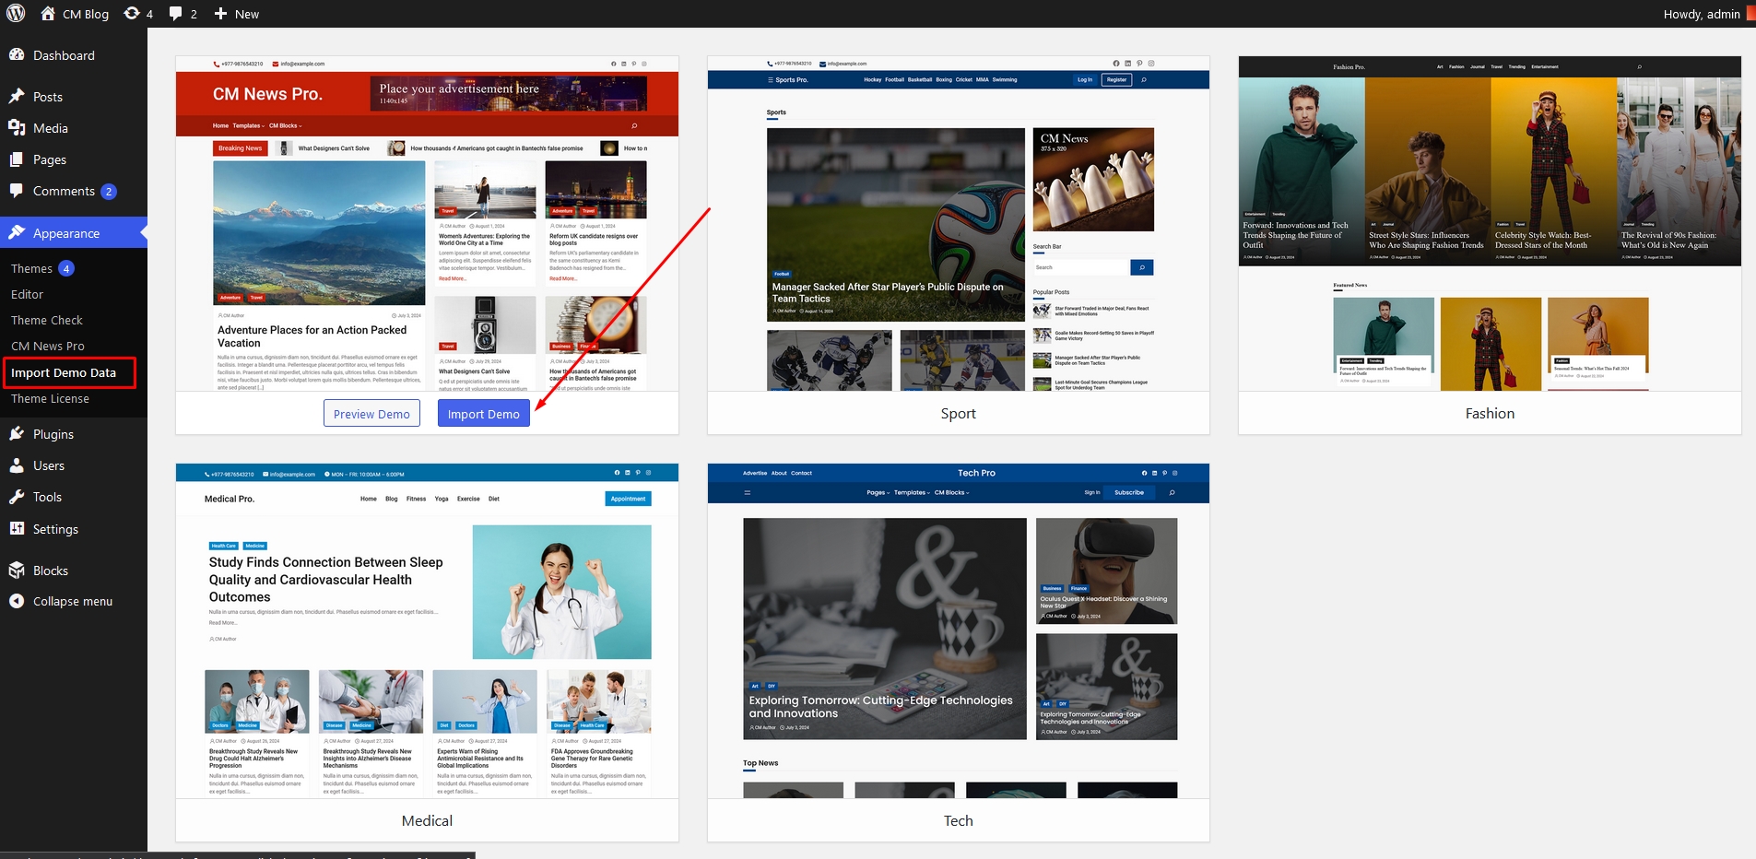
Task: Open CM News Pro submenu item
Action: coord(48,347)
